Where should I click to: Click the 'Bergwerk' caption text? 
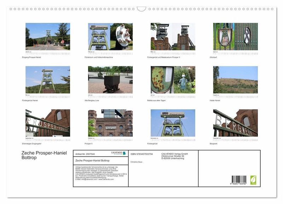[x=214, y=144]
